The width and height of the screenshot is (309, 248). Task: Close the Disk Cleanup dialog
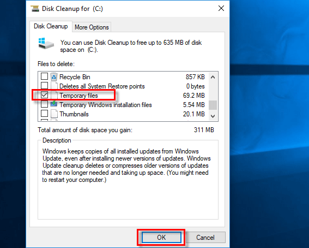click(221, 8)
